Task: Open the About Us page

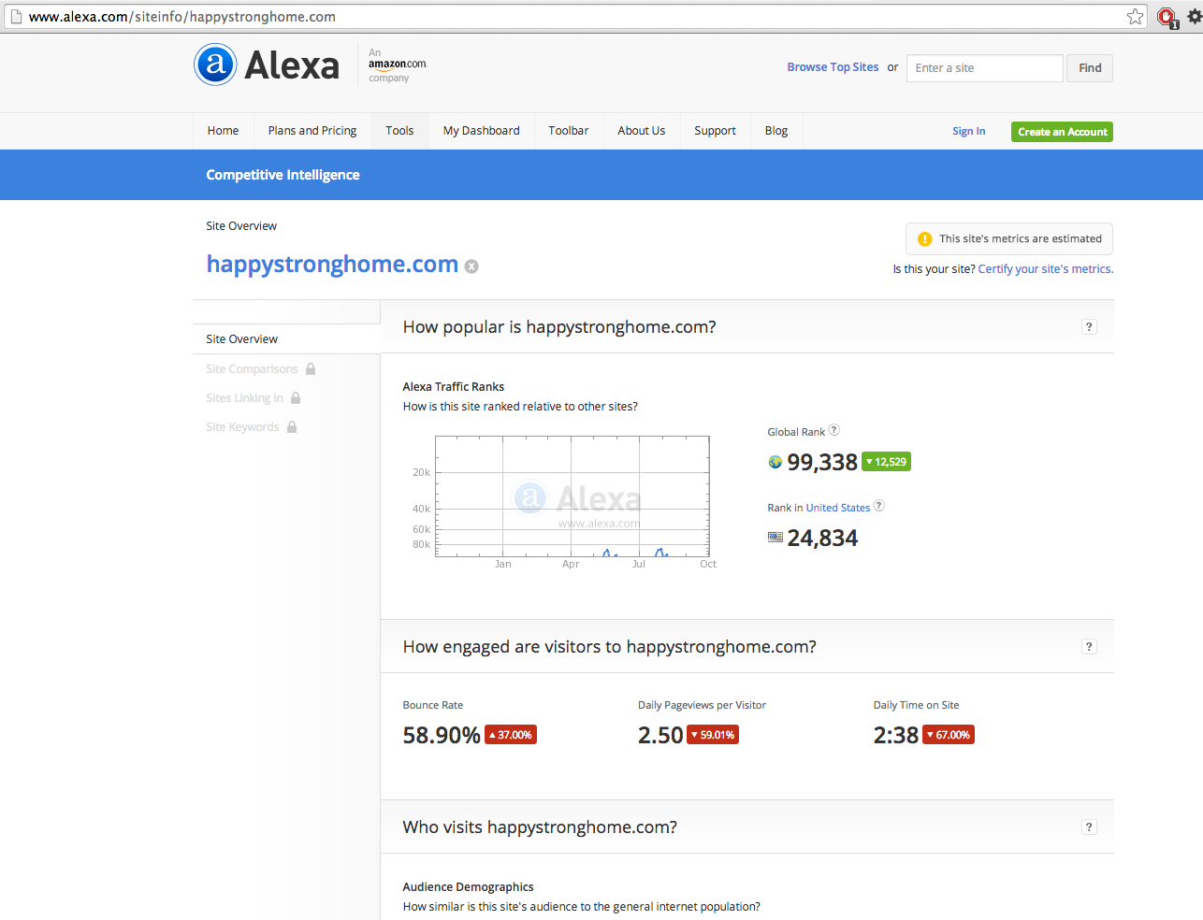Action: [642, 131]
